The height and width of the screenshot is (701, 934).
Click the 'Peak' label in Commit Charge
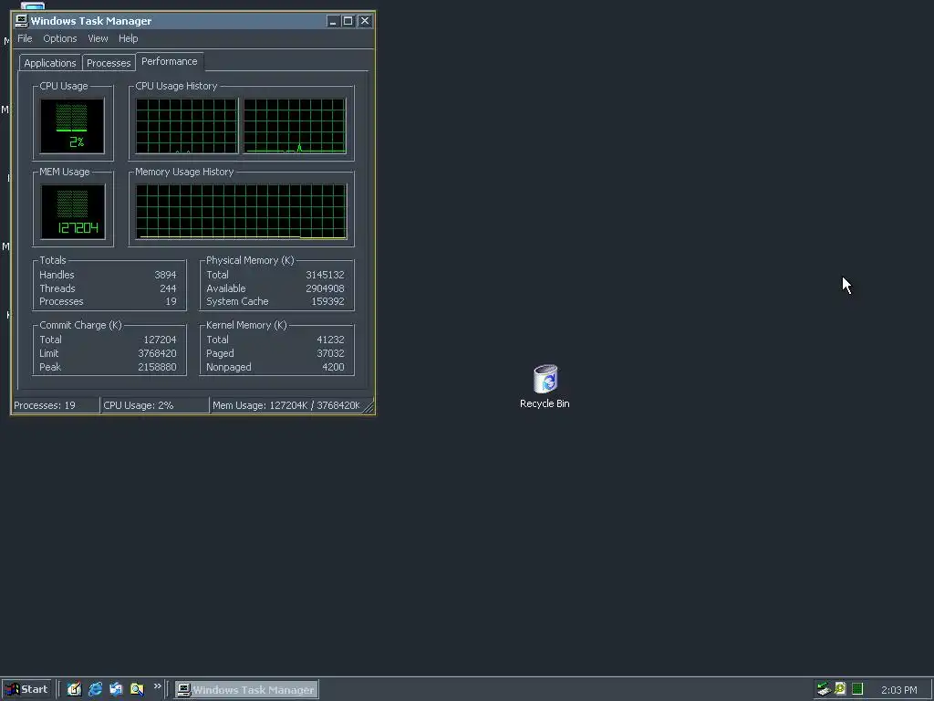(50, 367)
